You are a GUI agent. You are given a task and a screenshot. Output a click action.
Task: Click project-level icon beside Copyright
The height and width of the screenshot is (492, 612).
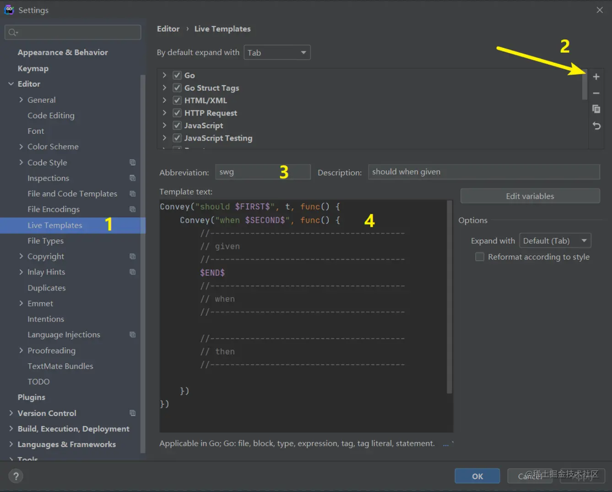click(133, 256)
